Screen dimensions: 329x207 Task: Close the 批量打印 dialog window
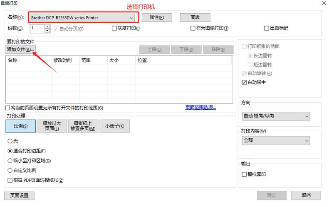[324, 3]
